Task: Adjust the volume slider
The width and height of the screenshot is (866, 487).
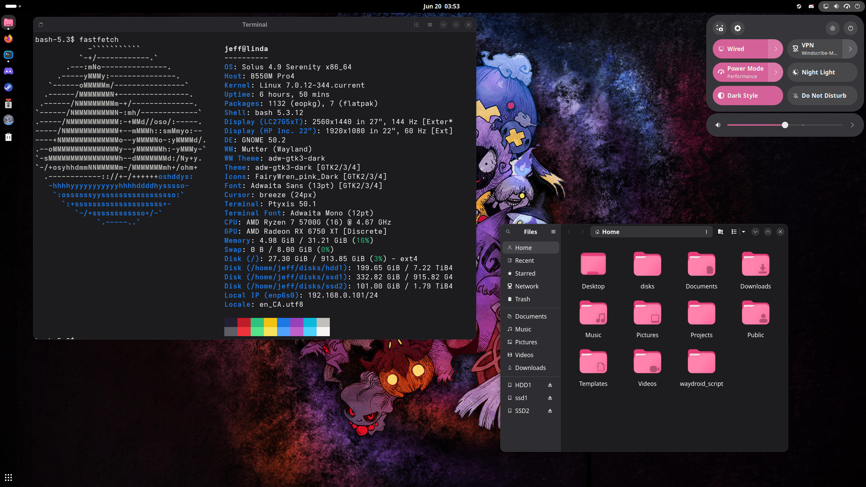Action: point(785,125)
